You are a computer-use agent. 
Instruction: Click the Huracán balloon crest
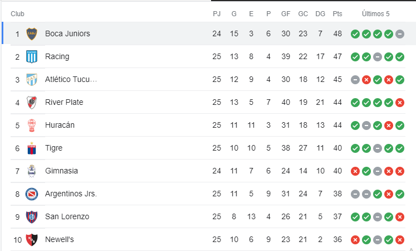[x=32, y=125]
